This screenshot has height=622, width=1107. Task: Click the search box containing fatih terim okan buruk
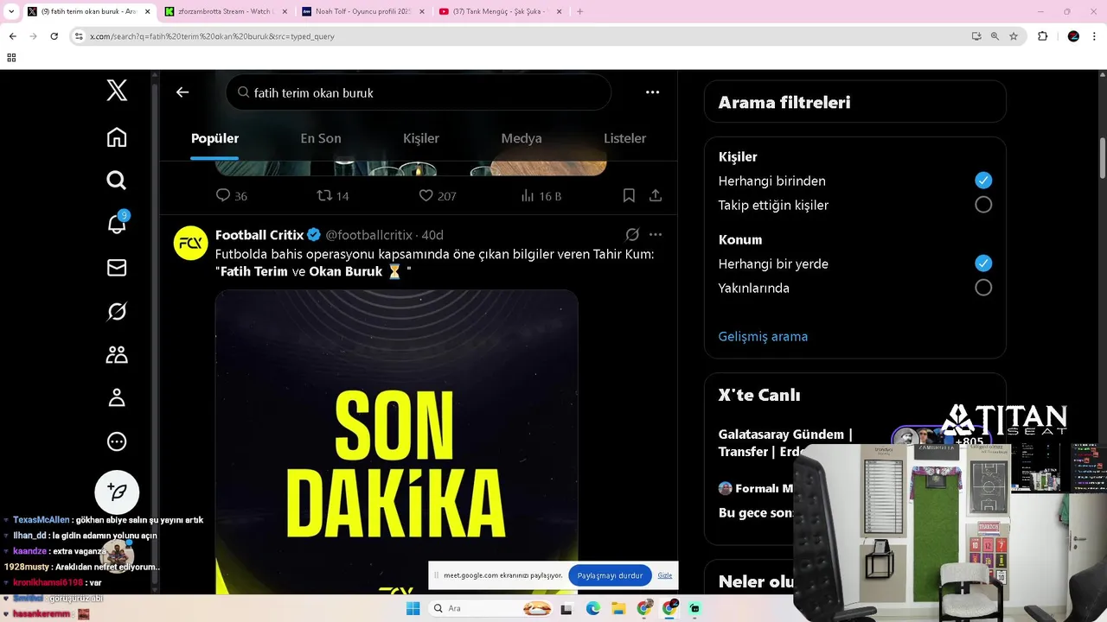[419, 92]
